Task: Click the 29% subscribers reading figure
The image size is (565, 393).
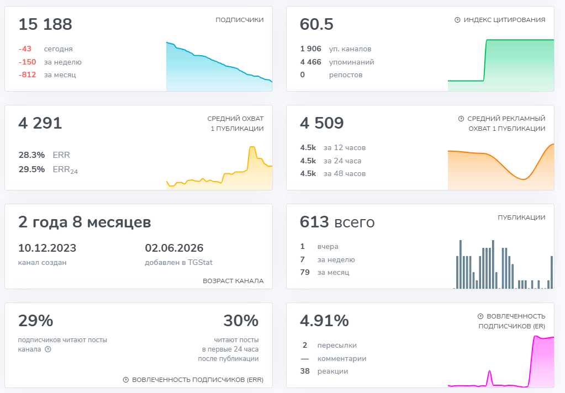Action: [x=36, y=321]
